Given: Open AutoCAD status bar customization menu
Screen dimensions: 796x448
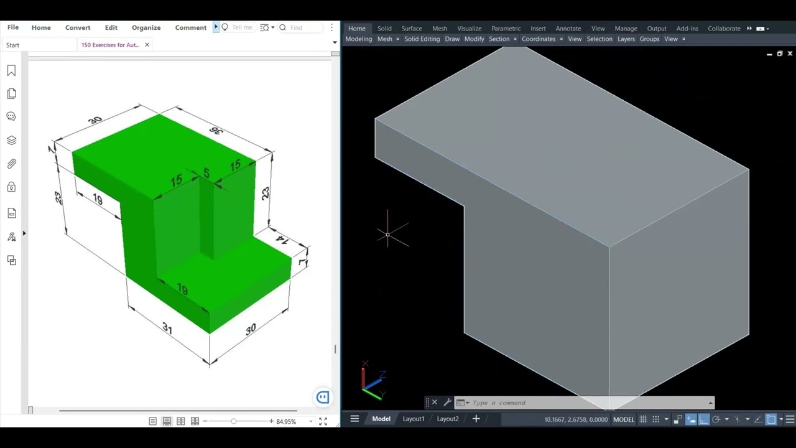Looking at the screenshot, I should [790, 419].
